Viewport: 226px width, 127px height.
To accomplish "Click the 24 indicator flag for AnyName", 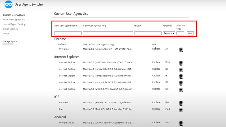I will (167, 49).
